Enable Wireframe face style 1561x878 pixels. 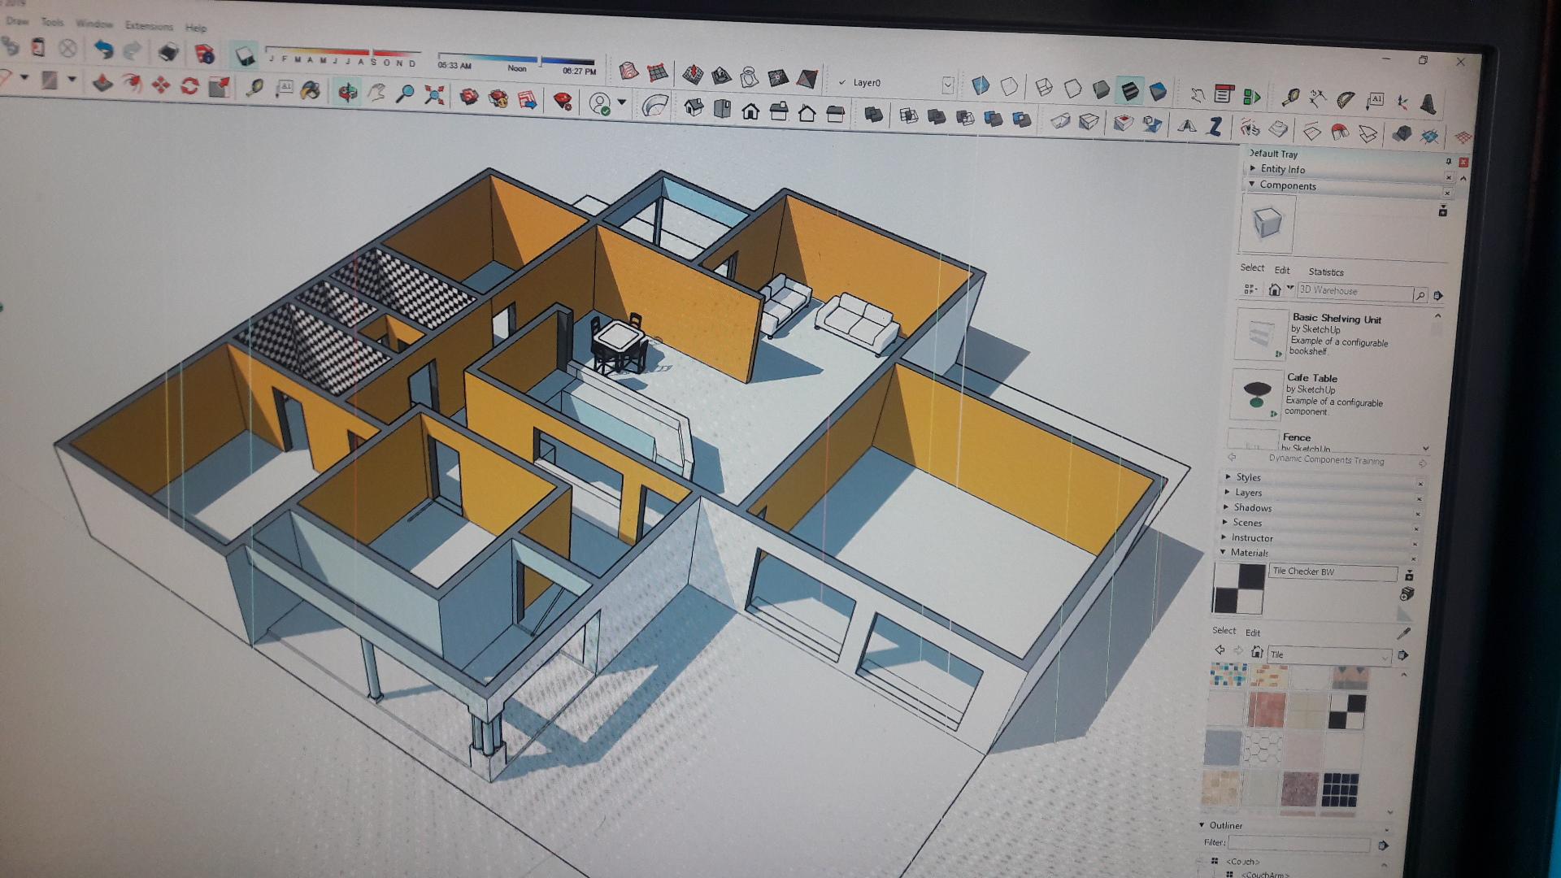(1044, 88)
